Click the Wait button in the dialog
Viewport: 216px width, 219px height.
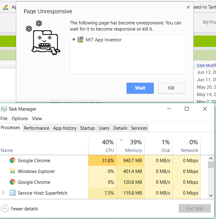coord(140,88)
